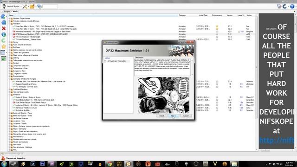Viewport: 297px width, 167px height.
Task: Switch to the Plugins tab
Action: click(x=7, y=11)
